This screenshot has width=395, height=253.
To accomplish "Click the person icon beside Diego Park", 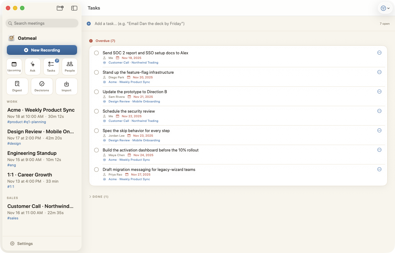I will pyautogui.click(x=105, y=77).
